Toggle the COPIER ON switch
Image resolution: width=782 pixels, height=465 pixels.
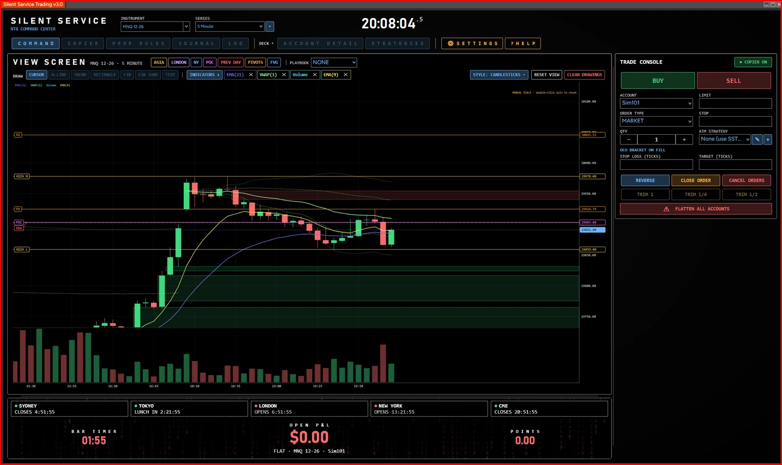[753, 62]
